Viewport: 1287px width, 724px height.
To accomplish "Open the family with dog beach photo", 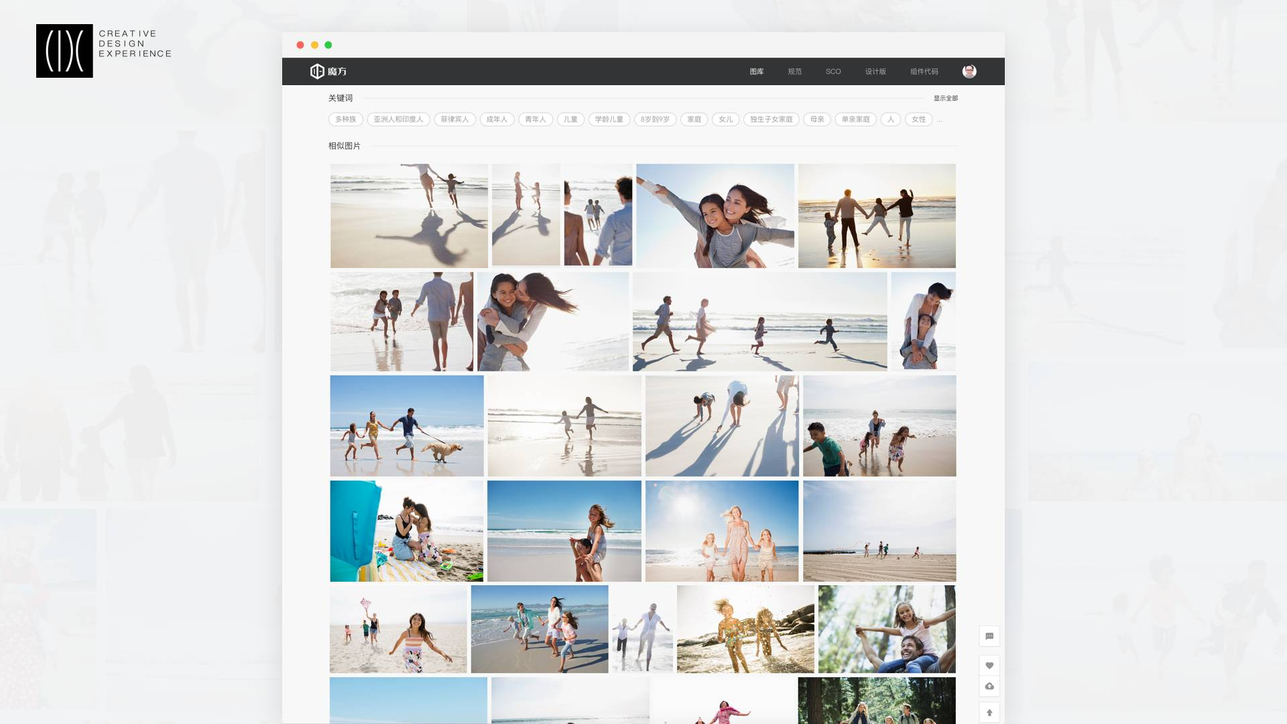I will 407,426.
